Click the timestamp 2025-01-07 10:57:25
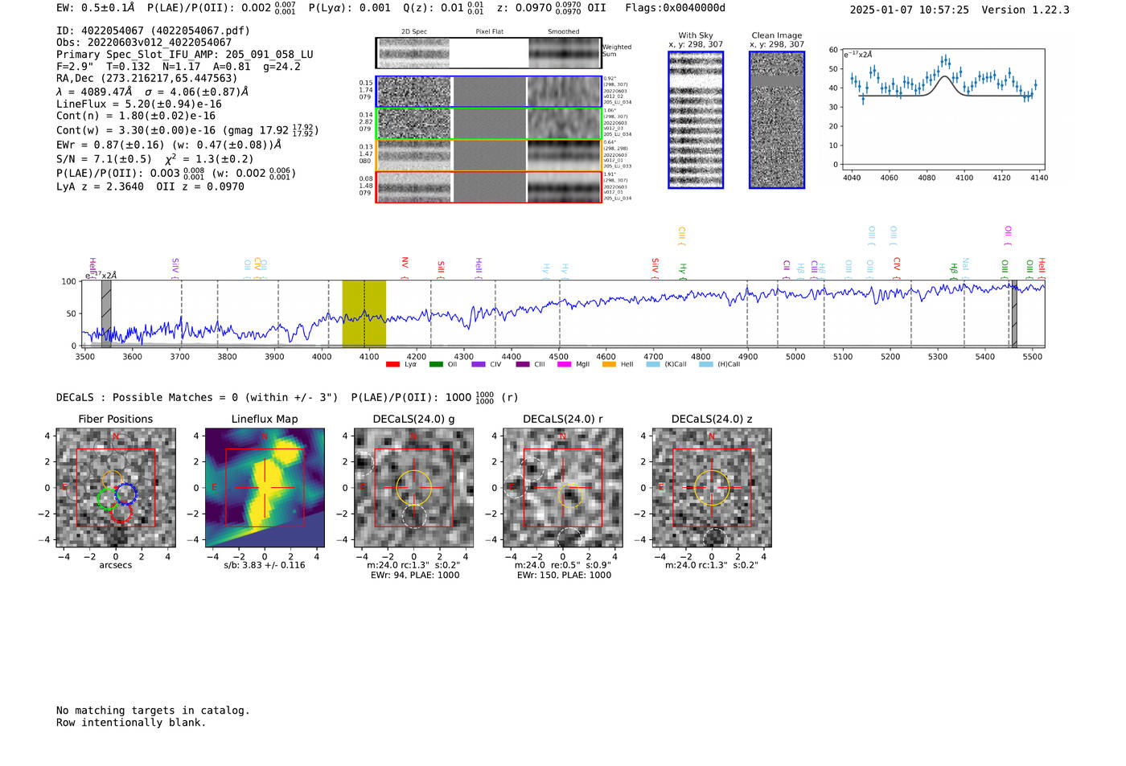1126x766 pixels. pyautogui.click(x=910, y=10)
